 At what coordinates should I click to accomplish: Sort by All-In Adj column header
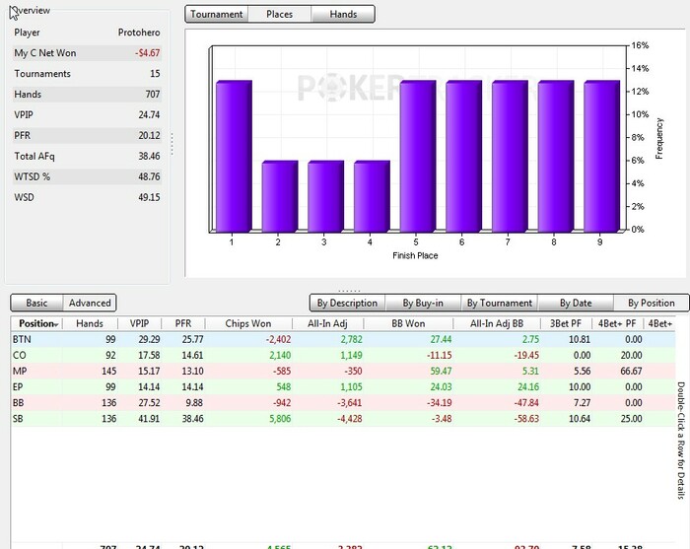(327, 323)
